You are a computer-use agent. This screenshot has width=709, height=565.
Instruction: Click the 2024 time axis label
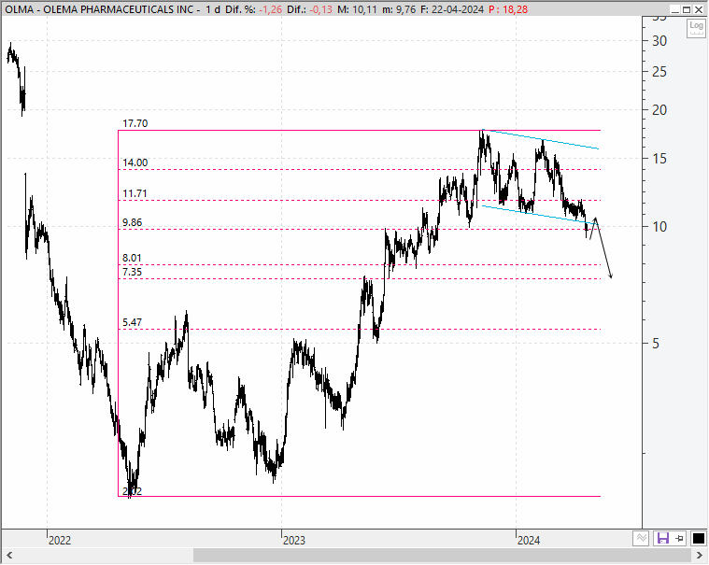click(x=529, y=541)
